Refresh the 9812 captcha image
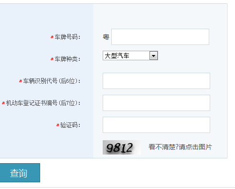 pos(122,147)
